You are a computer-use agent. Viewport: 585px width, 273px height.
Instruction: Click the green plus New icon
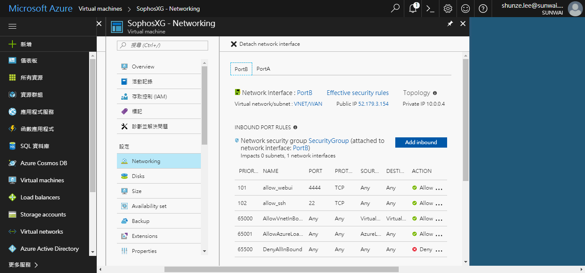pos(12,44)
